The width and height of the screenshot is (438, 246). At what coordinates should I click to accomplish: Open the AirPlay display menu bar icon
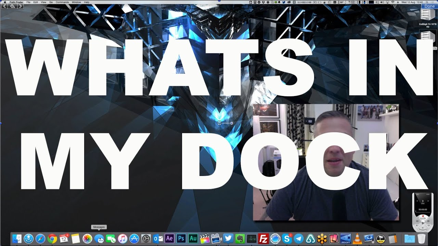[x=387, y=2]
